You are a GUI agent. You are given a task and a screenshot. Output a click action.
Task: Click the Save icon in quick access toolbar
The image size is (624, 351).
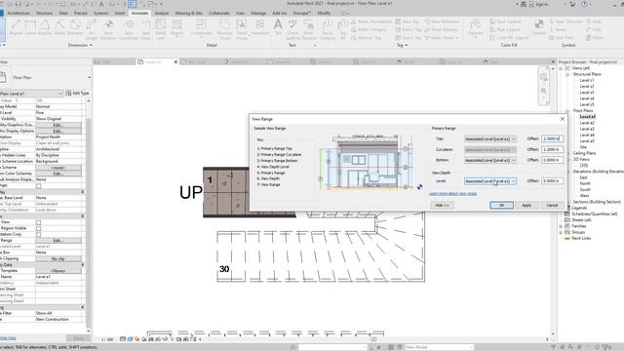[19, 4]
